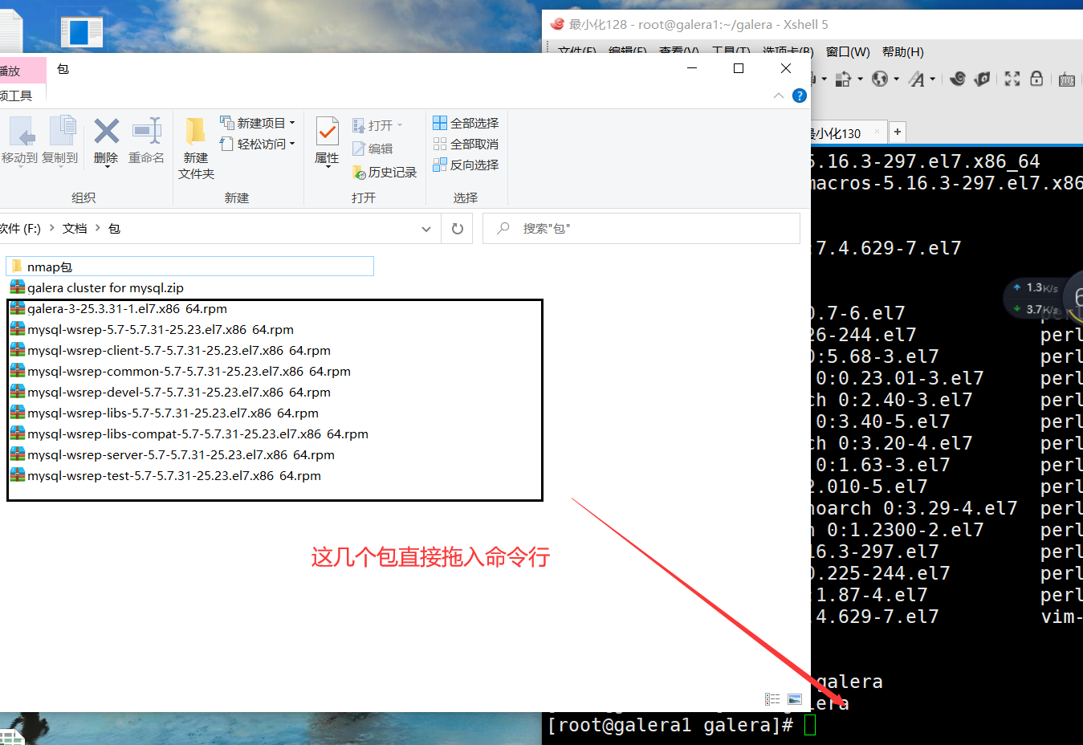This screenshot has height=745, width=1083.
Task: Click Xshell's lock toolbar icon
Action: [1036, 79]
